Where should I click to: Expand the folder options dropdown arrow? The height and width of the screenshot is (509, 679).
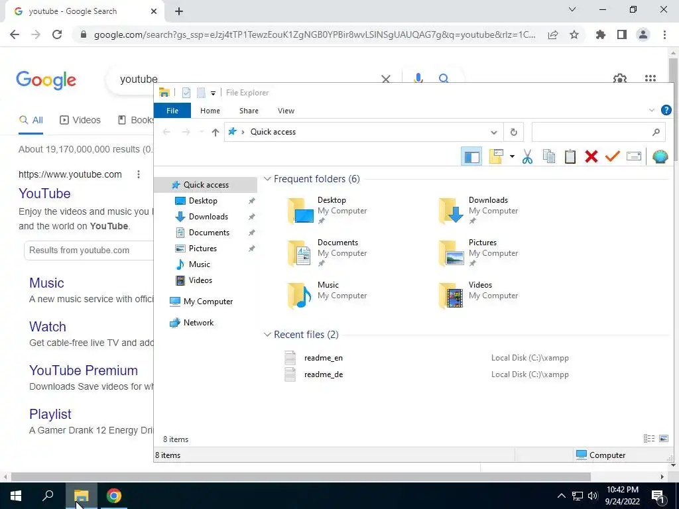click(512, 156)
